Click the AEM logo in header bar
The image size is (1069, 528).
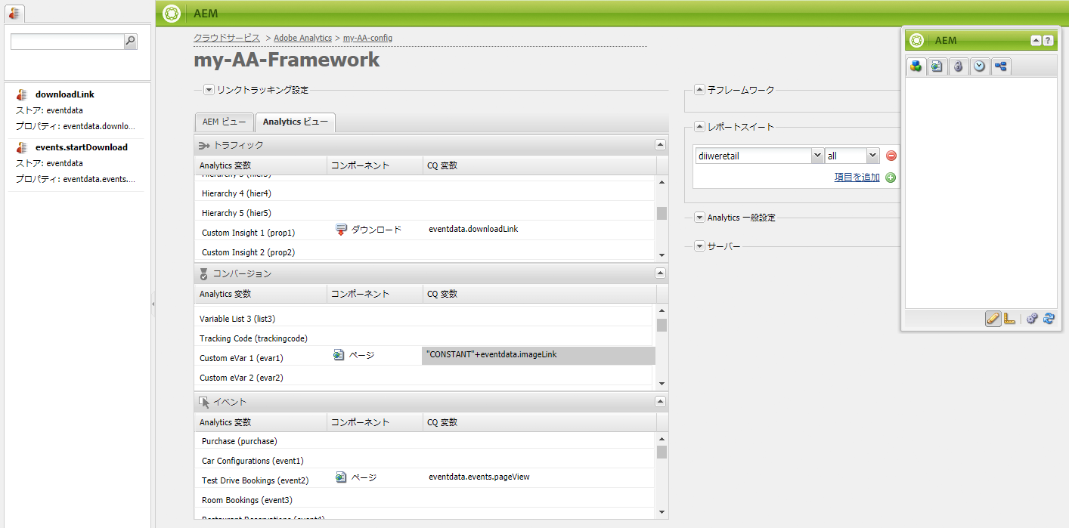172,14
